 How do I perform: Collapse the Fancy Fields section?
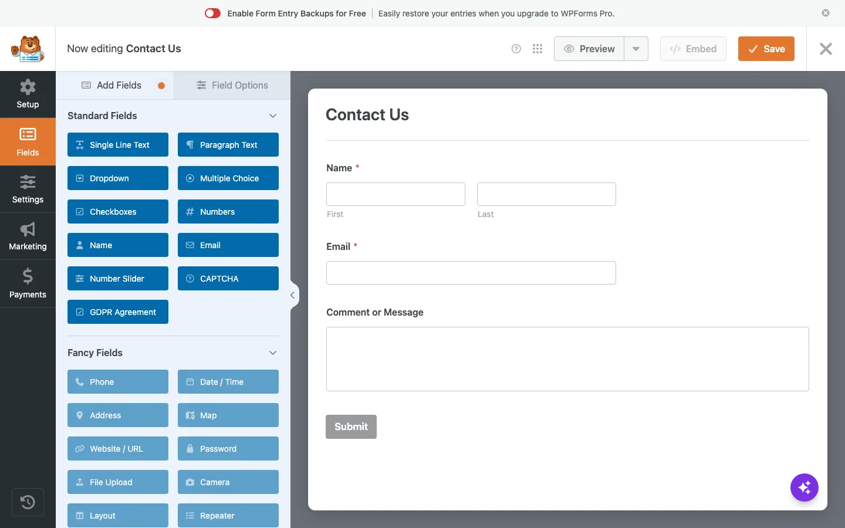click(x=273, y=353)
